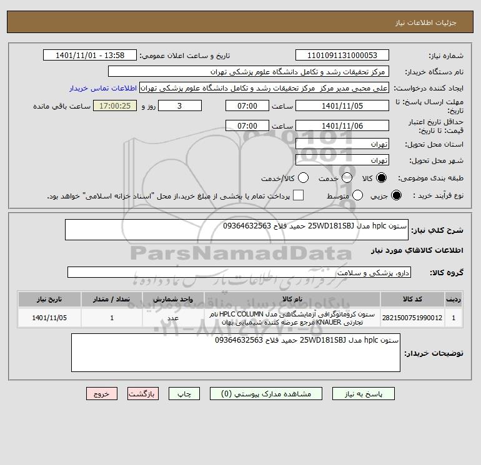Click the announcement date field 1401/11/01 - 13:58
Screen dimensions: 481x465
point(90,56)
